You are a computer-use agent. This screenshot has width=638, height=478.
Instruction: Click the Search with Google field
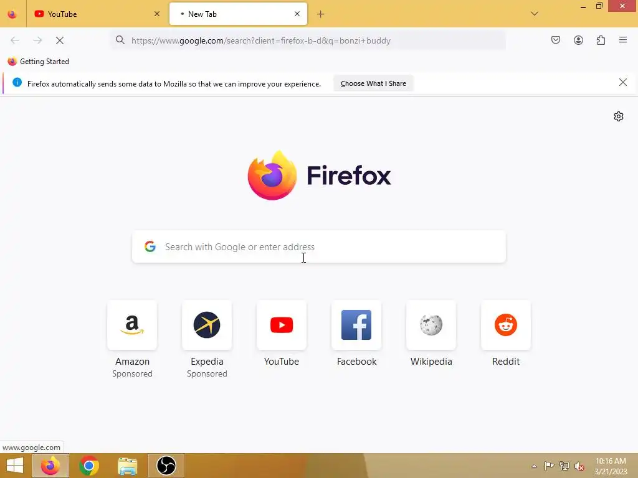319,246
